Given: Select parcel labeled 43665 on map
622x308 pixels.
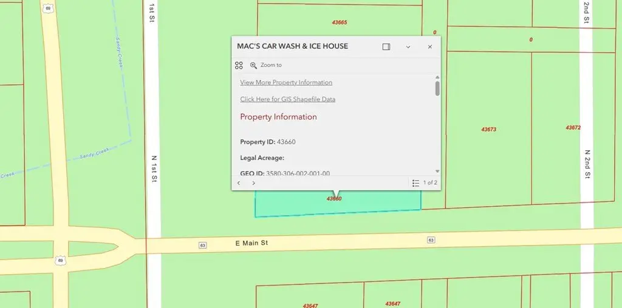Looking at the screenshot, I should click(x=340, y=22).
